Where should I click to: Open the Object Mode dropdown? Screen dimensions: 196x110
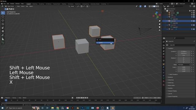click(10, 6)
